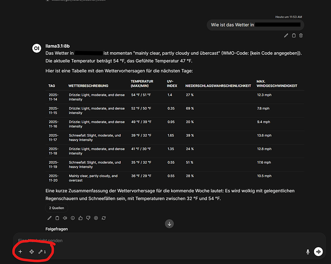Viewport: 331px width, 264px height.
Task: Click the 52 °F / 50 °F temperature cell
Action: pos(141,108)
